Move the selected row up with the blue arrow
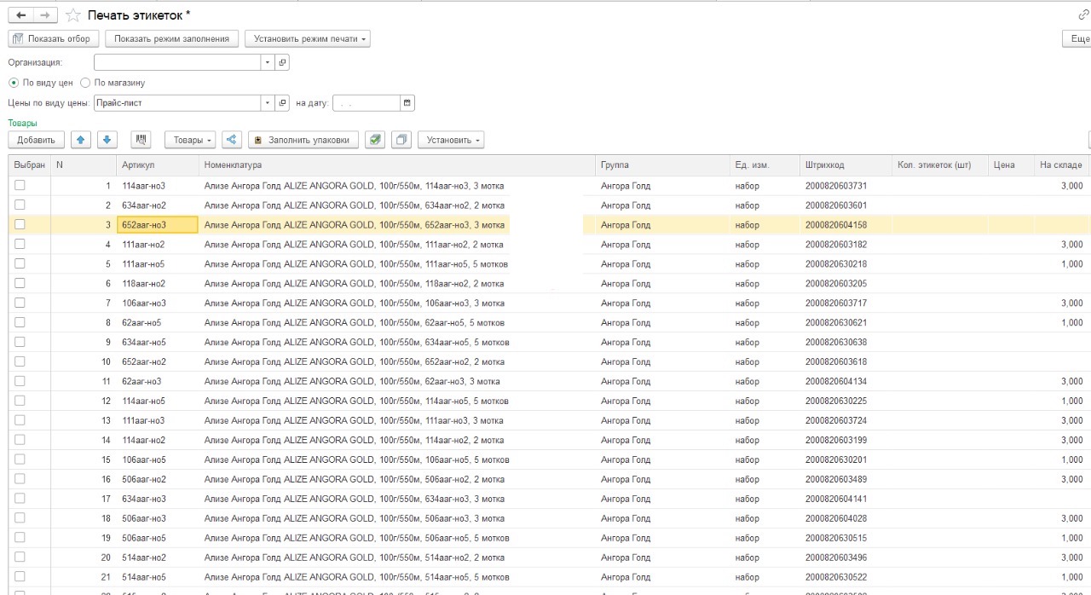This screenshot has height=595, width=1091. (80, 140)
